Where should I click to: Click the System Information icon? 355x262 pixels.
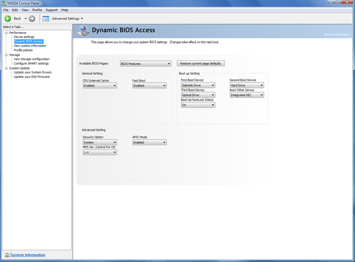7,255
